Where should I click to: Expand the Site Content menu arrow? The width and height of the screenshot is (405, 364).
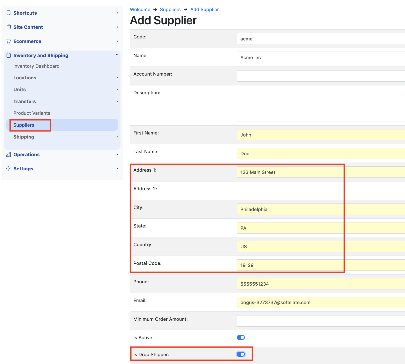click(x=117, y=27)
